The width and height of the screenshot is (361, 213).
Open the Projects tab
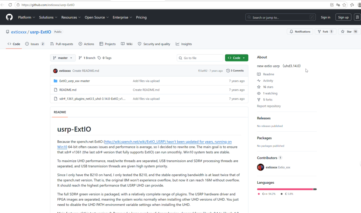[108, 44]
